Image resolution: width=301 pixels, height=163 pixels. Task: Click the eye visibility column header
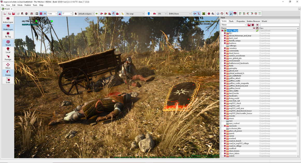254,28
